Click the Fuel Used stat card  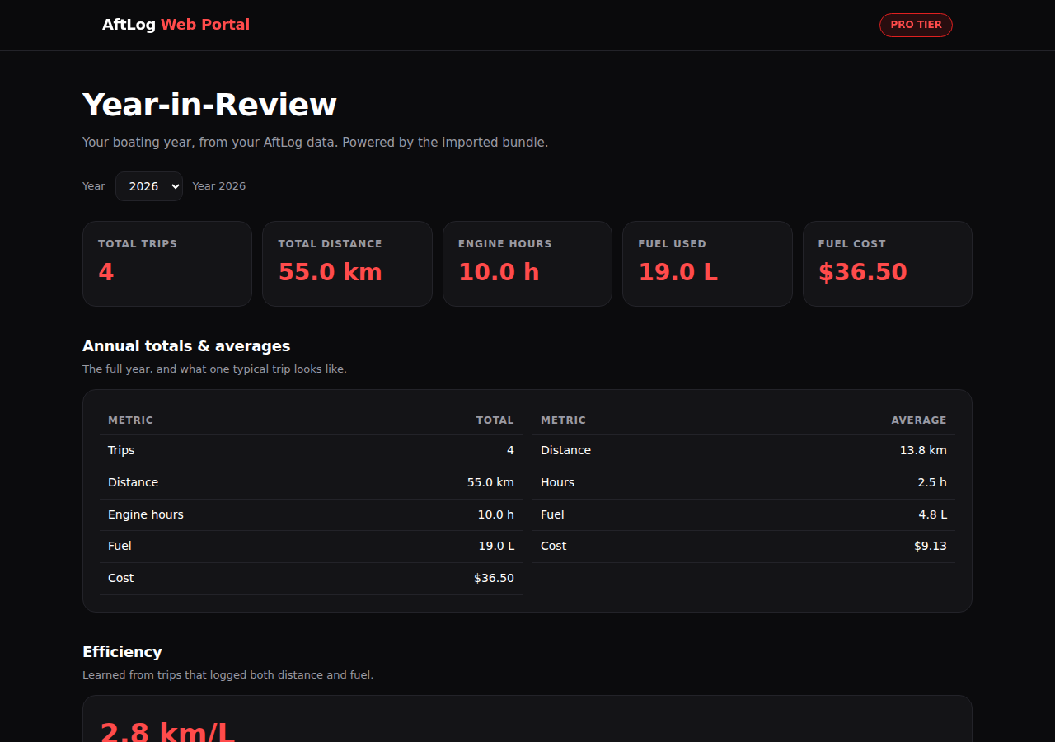click(x=707, y=264)
